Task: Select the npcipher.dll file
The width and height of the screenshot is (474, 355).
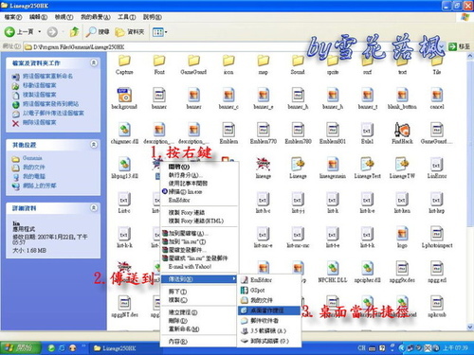Action: 367,272
